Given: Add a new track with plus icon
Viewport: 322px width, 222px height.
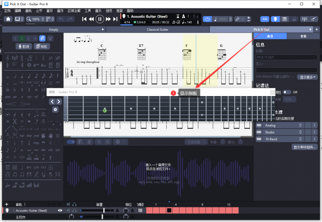Looking at the screenshot, I should pyautogui.click(x=7, y=204).
